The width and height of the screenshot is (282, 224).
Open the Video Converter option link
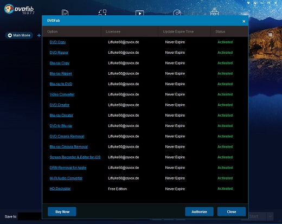pyautogui.click(x=62, y=94)
